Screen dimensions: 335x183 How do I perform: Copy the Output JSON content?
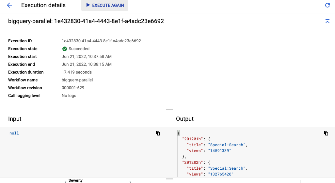tap(326, 133)
